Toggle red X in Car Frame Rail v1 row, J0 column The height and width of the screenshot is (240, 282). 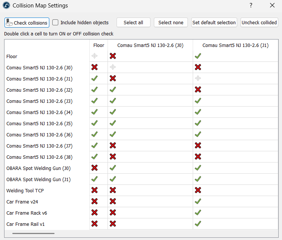click(113, 224)
